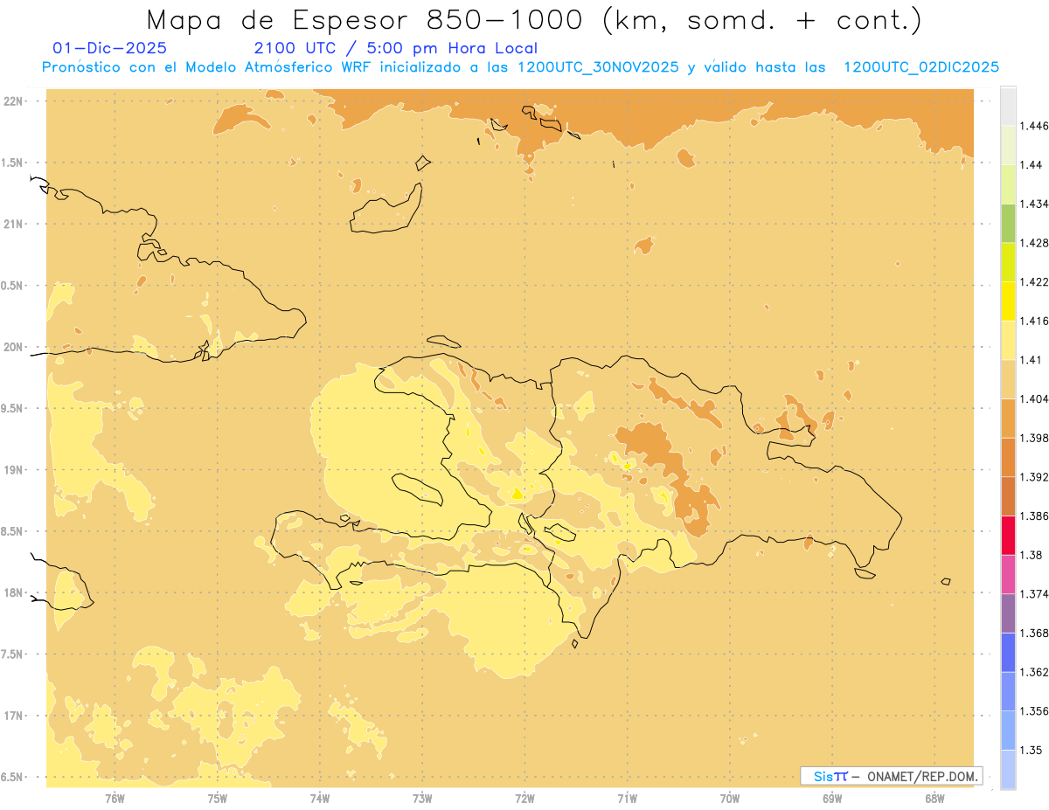Click the purple 1.368–1.374 legend swatch
Viewport: 1049px width, 810px height.
(1008, 613)
